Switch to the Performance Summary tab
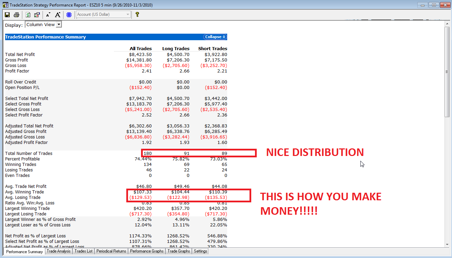The image size is (452, 258). pos(24,251)
